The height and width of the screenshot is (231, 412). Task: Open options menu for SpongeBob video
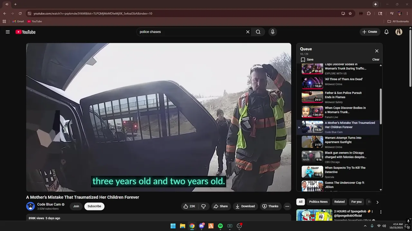click(381, 212)
